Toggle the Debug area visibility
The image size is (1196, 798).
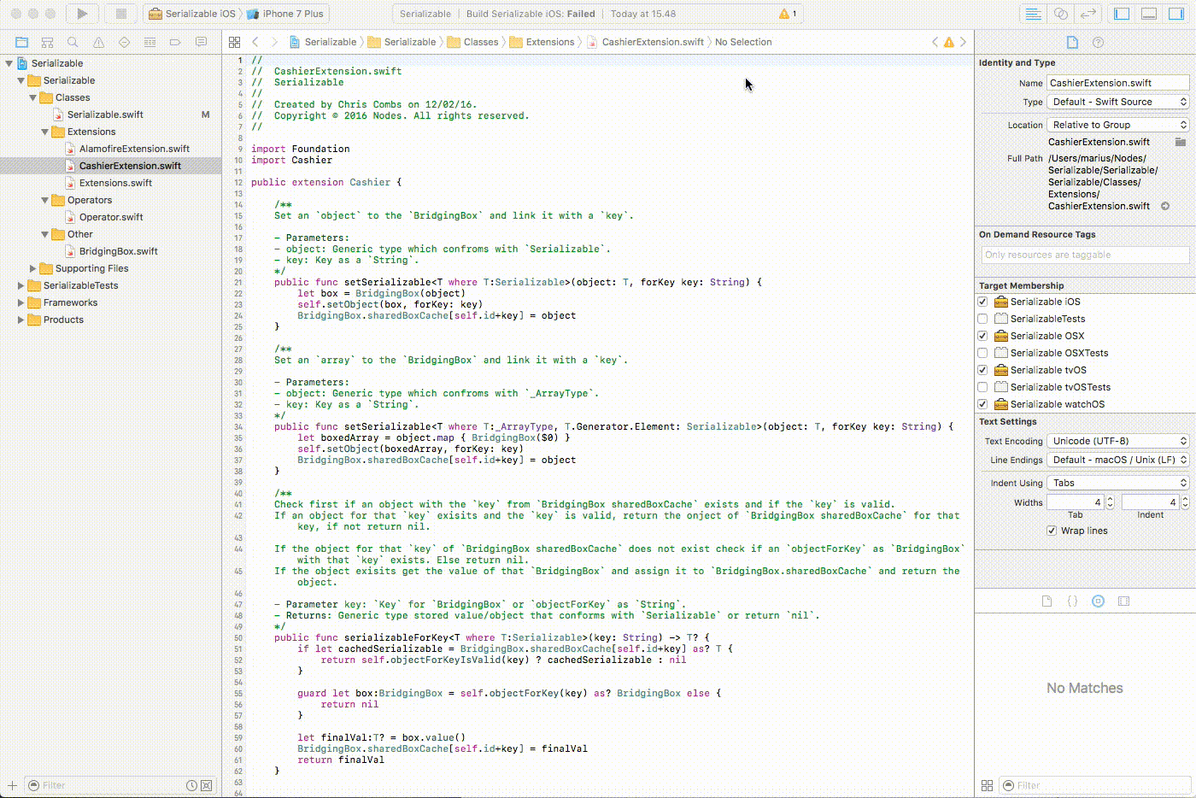pos(1150,14)
